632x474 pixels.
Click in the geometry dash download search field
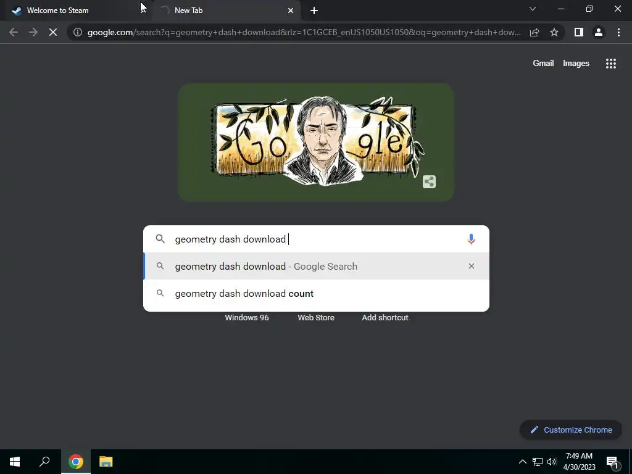click(x=316, y=239)
